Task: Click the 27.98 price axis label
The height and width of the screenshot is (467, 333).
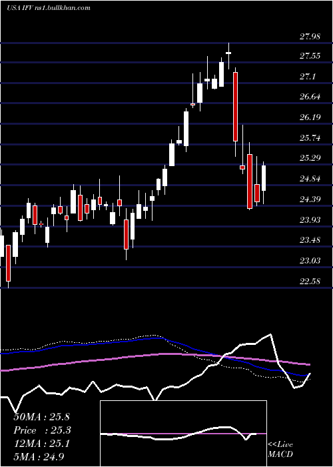Action: click(x=310, y=37)
